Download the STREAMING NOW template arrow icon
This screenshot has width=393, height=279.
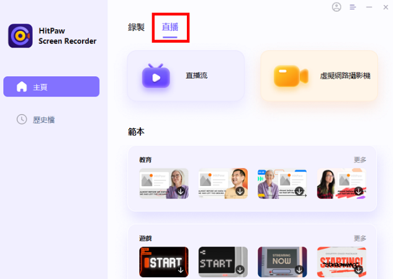click(x=299, y=270)
